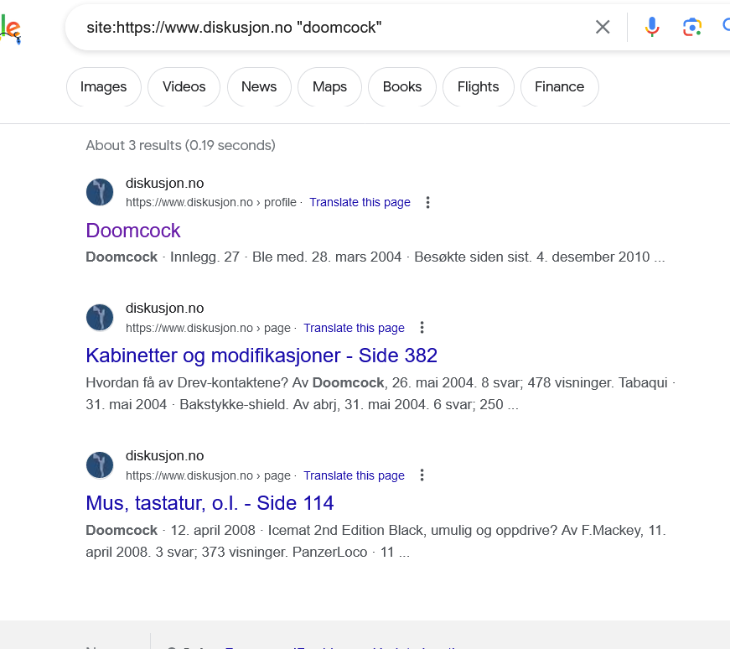Click the diskusjon.no favicon beside the Doomcock result
Image resolution: width=730 pixels, height=649 pixels.
tap(100, 192)
